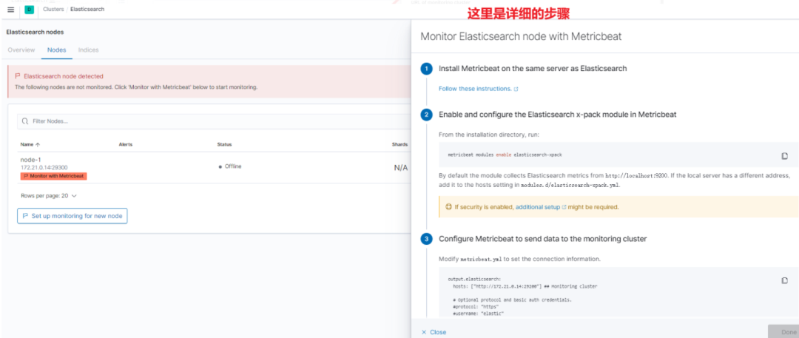This screenshot has height=338, width=799.
Task: Open node-1 details
Action: point(30,160)
